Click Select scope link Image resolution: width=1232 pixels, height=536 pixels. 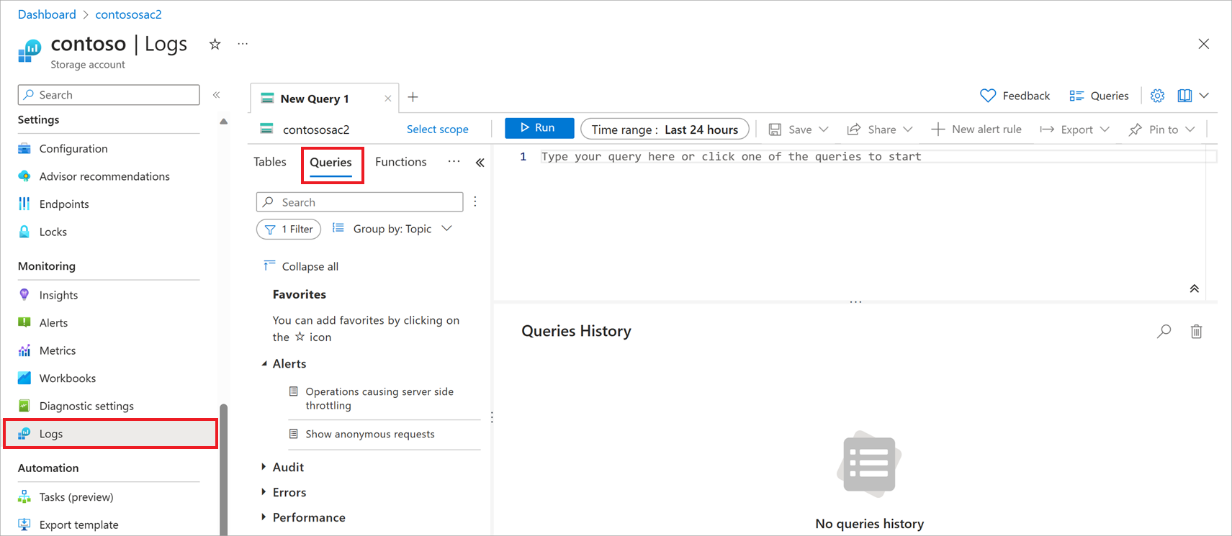coord(437,130)
